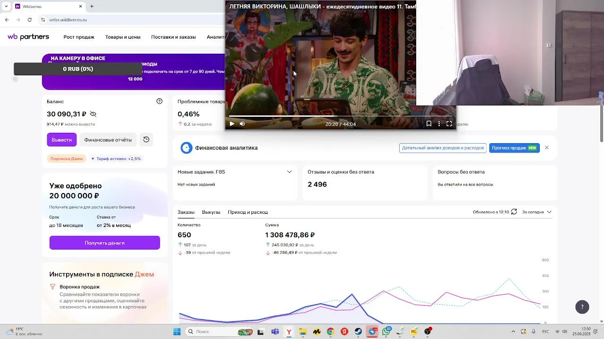The height and width of the screenshot is (339, 604).
Task: Open Детальный анализ доходов и расходов
Action: click(x=443, y=148)
